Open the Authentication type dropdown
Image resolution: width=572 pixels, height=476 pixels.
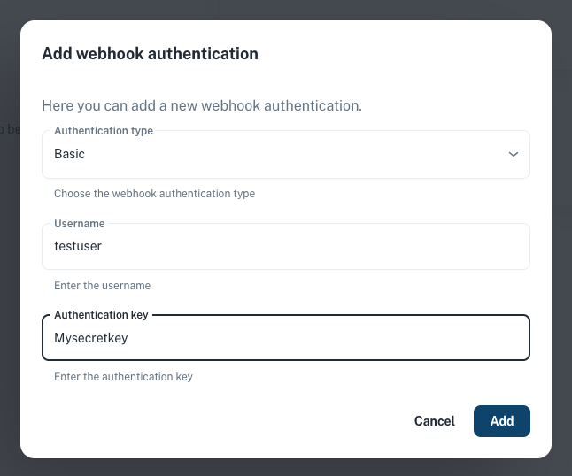tap(285, 155)
